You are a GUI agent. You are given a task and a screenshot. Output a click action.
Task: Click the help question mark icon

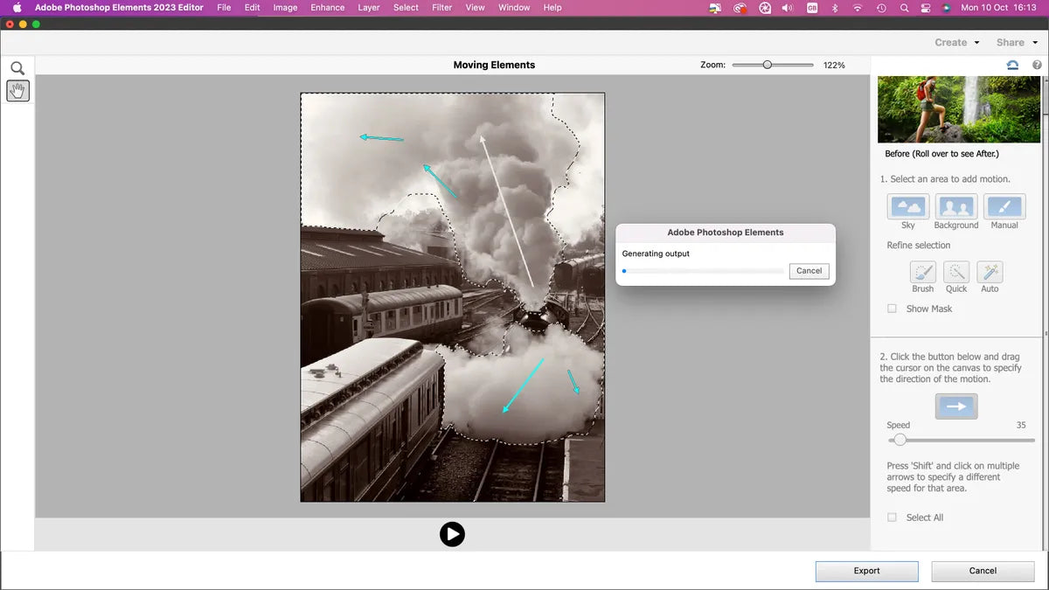click(1037, 65)
